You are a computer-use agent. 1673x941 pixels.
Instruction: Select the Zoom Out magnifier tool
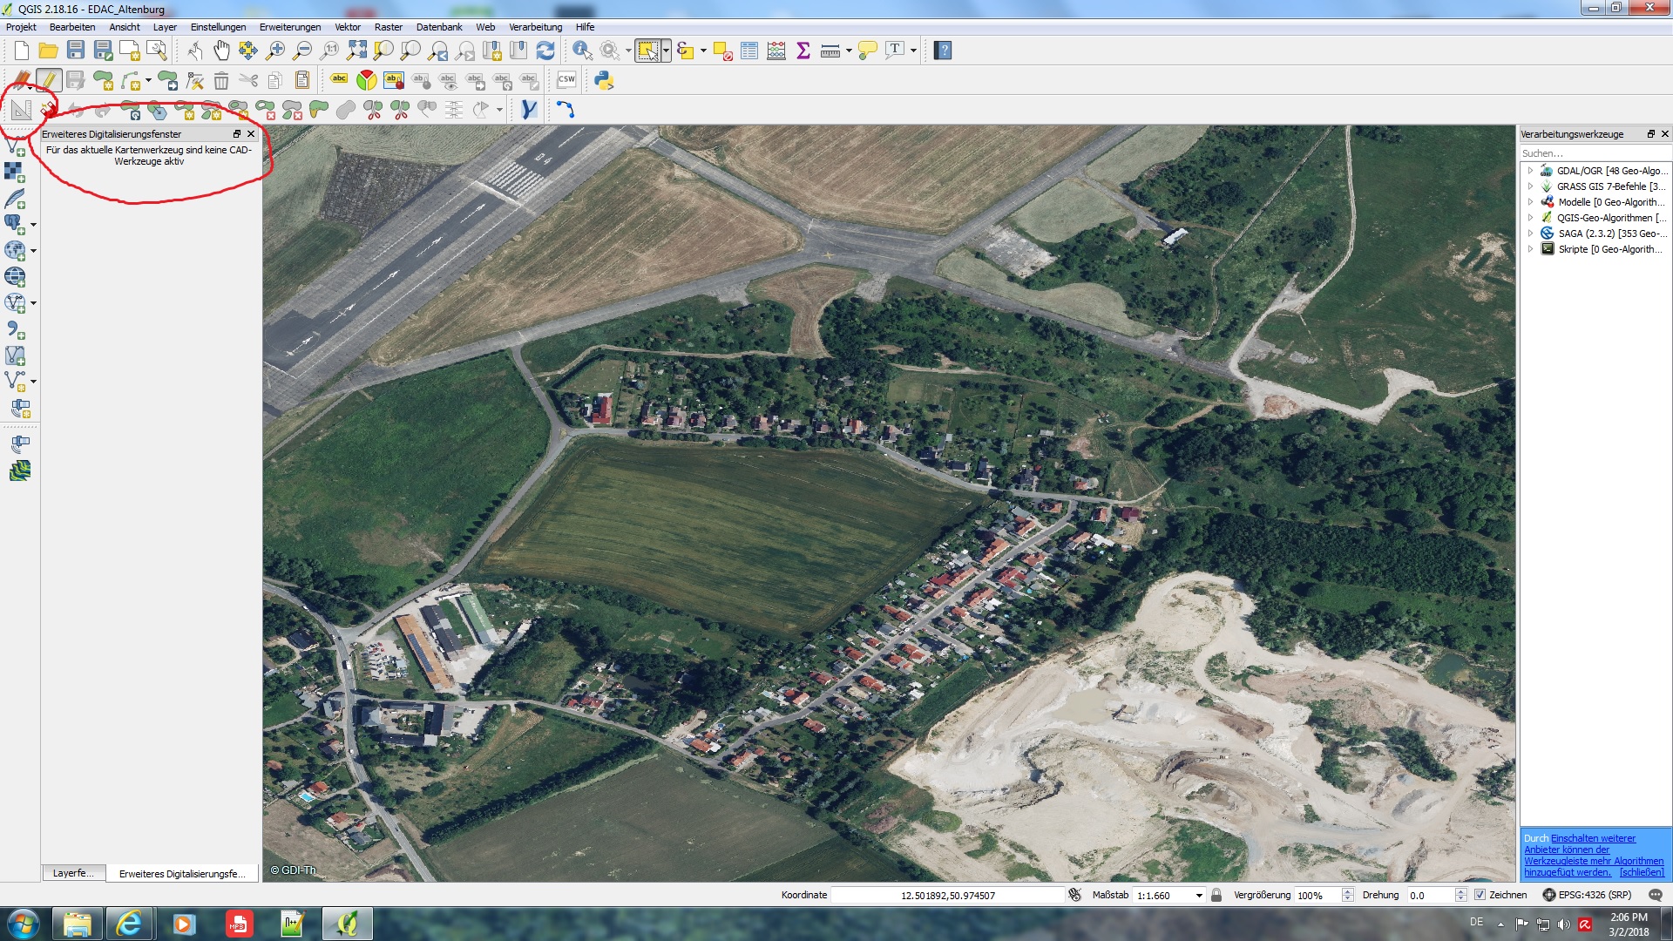click(302, 51)
